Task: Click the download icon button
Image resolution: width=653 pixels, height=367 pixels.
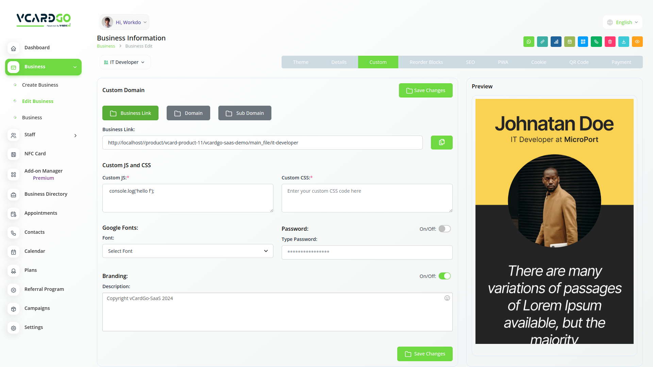Action: pyautogui.click(x=623, y=42)
